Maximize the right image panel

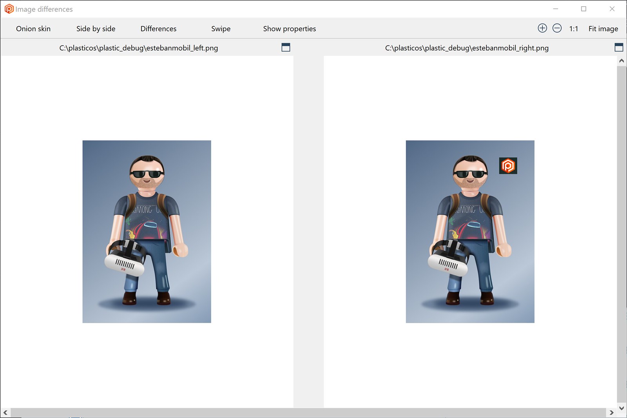click(619, 47)
